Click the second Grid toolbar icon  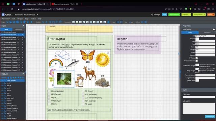pos(122,22)
